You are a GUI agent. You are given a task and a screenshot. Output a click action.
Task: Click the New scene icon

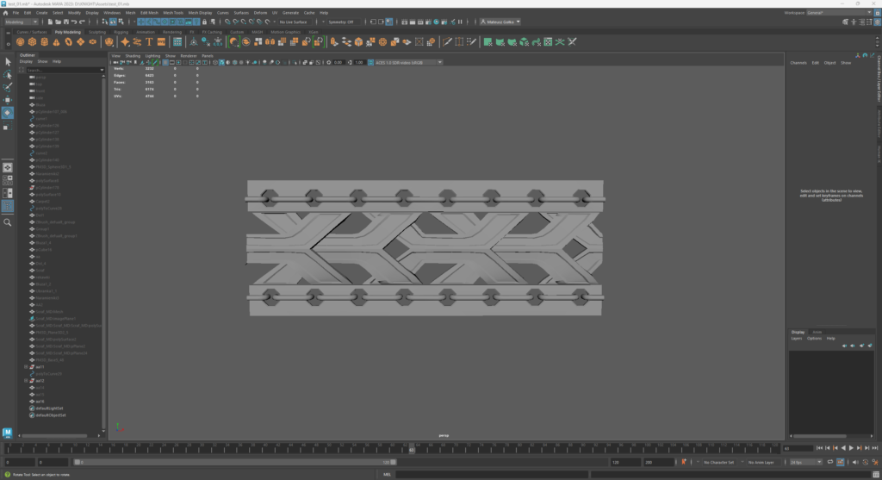(50, 22)
